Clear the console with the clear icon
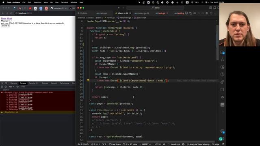The width and height of the screenshot is (260, 146). point(6,87)
